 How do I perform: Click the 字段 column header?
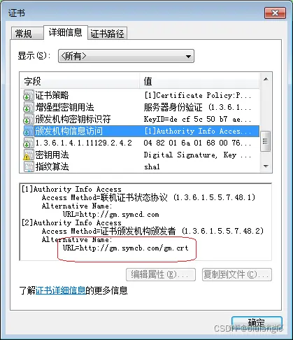(80, 81)
